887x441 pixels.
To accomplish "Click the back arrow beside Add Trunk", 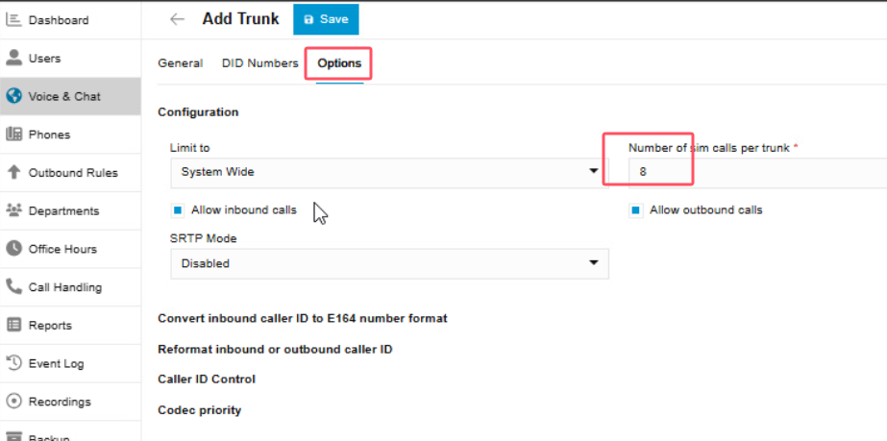I will pyautogui.click(x=177, y=19).
